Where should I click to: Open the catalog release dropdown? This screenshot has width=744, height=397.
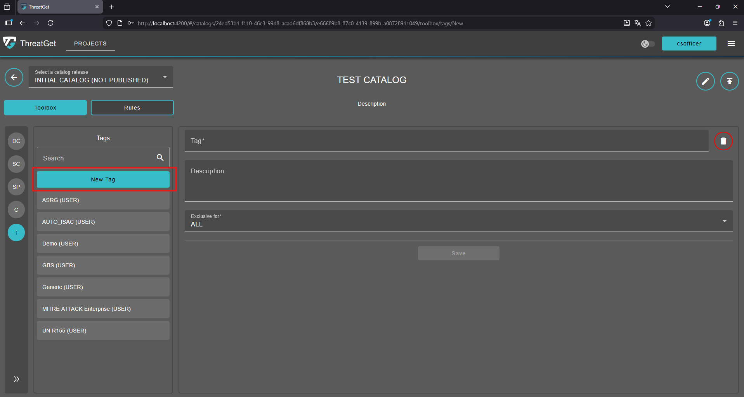(x=101, y=77)
